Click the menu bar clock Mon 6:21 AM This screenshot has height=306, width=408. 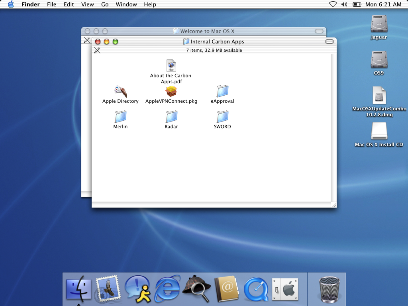[383, 4]
